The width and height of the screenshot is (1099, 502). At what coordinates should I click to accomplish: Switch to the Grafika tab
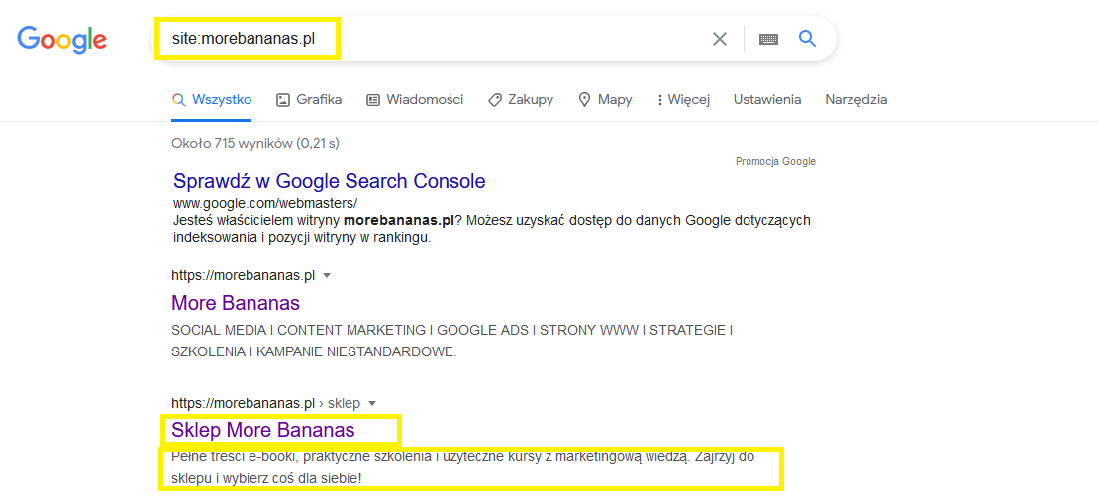tap(309, 100)
